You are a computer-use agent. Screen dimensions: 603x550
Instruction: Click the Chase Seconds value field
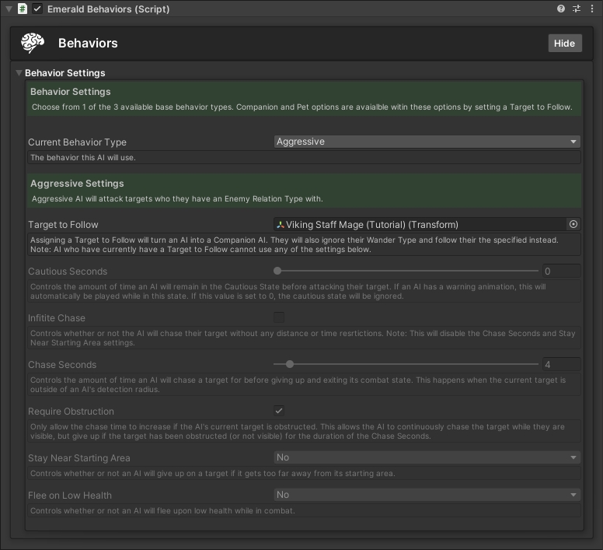tap(560, 365)
